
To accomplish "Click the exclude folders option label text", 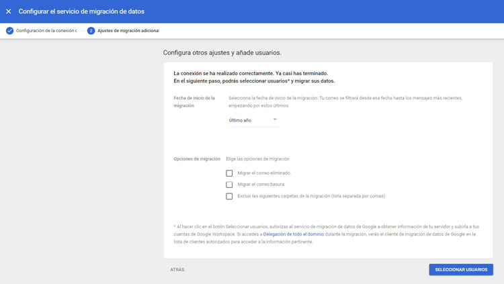I will pos(311,196).
